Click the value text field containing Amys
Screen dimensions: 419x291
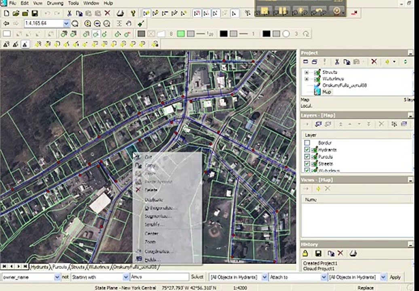click(159, 277)
